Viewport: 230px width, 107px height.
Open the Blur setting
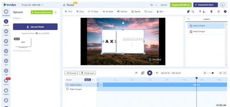tap(160, 11)
